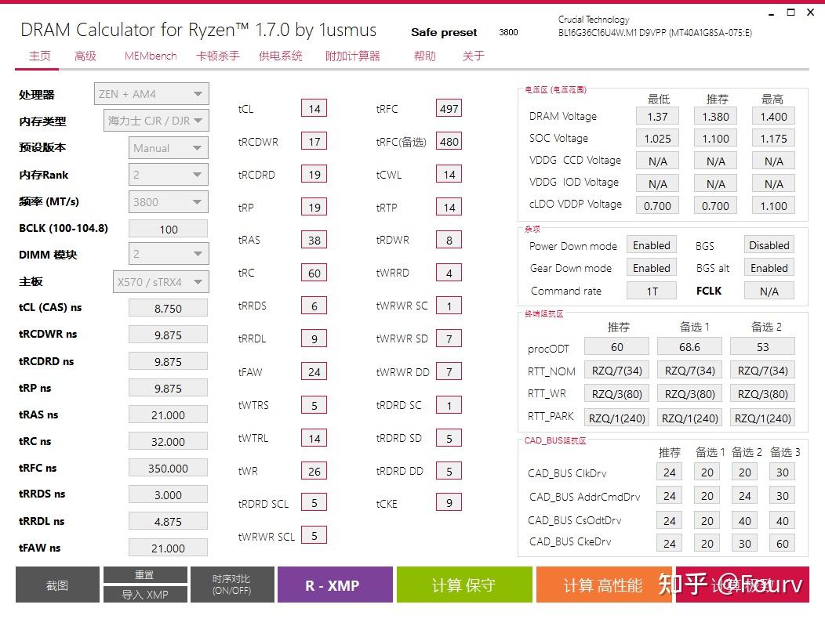
Task: Select the tCL value 14
Action: (314, 108)
